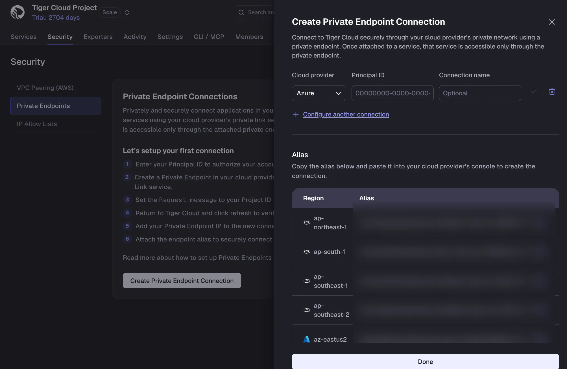
Task: Select VPC Peering (AWS) in sidebar
Action: coord(56,88)
